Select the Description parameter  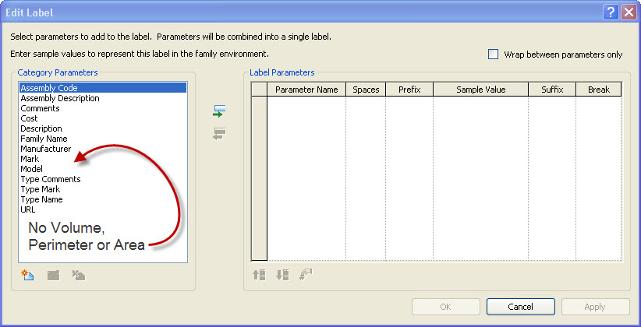pos(103,128)
